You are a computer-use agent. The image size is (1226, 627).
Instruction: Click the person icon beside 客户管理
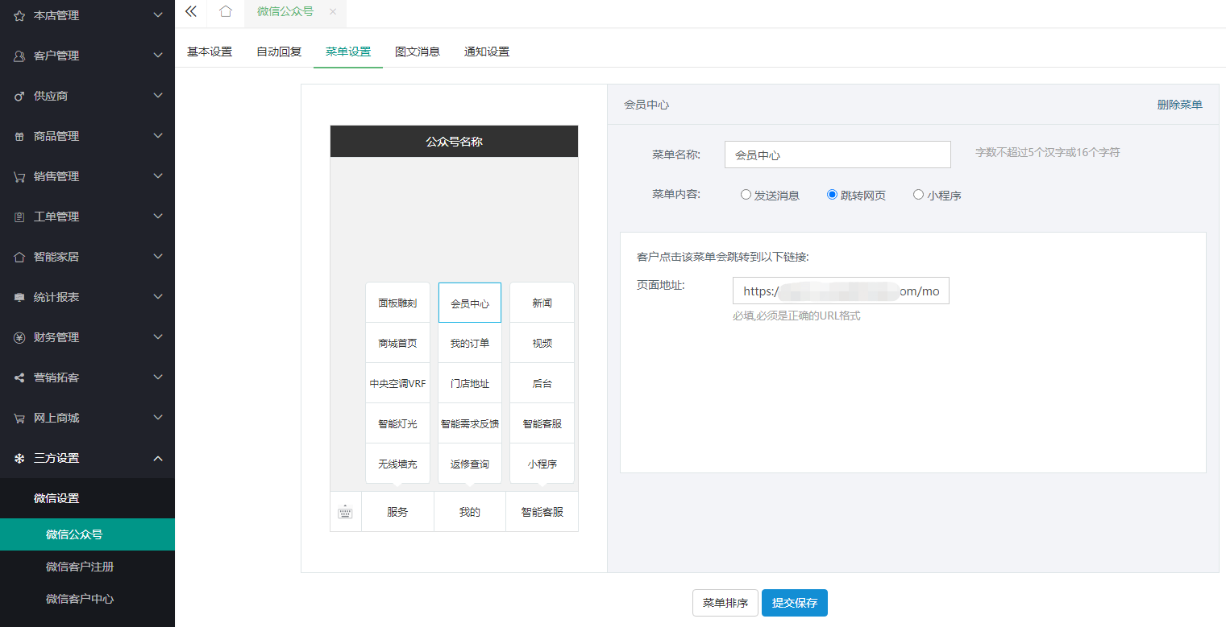point(19,56)
